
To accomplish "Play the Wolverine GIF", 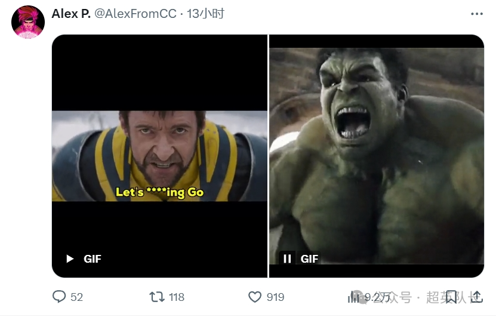I will 70,258.
